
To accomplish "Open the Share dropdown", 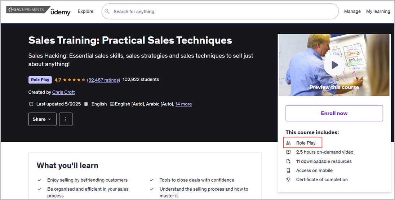I will point(42,119).
